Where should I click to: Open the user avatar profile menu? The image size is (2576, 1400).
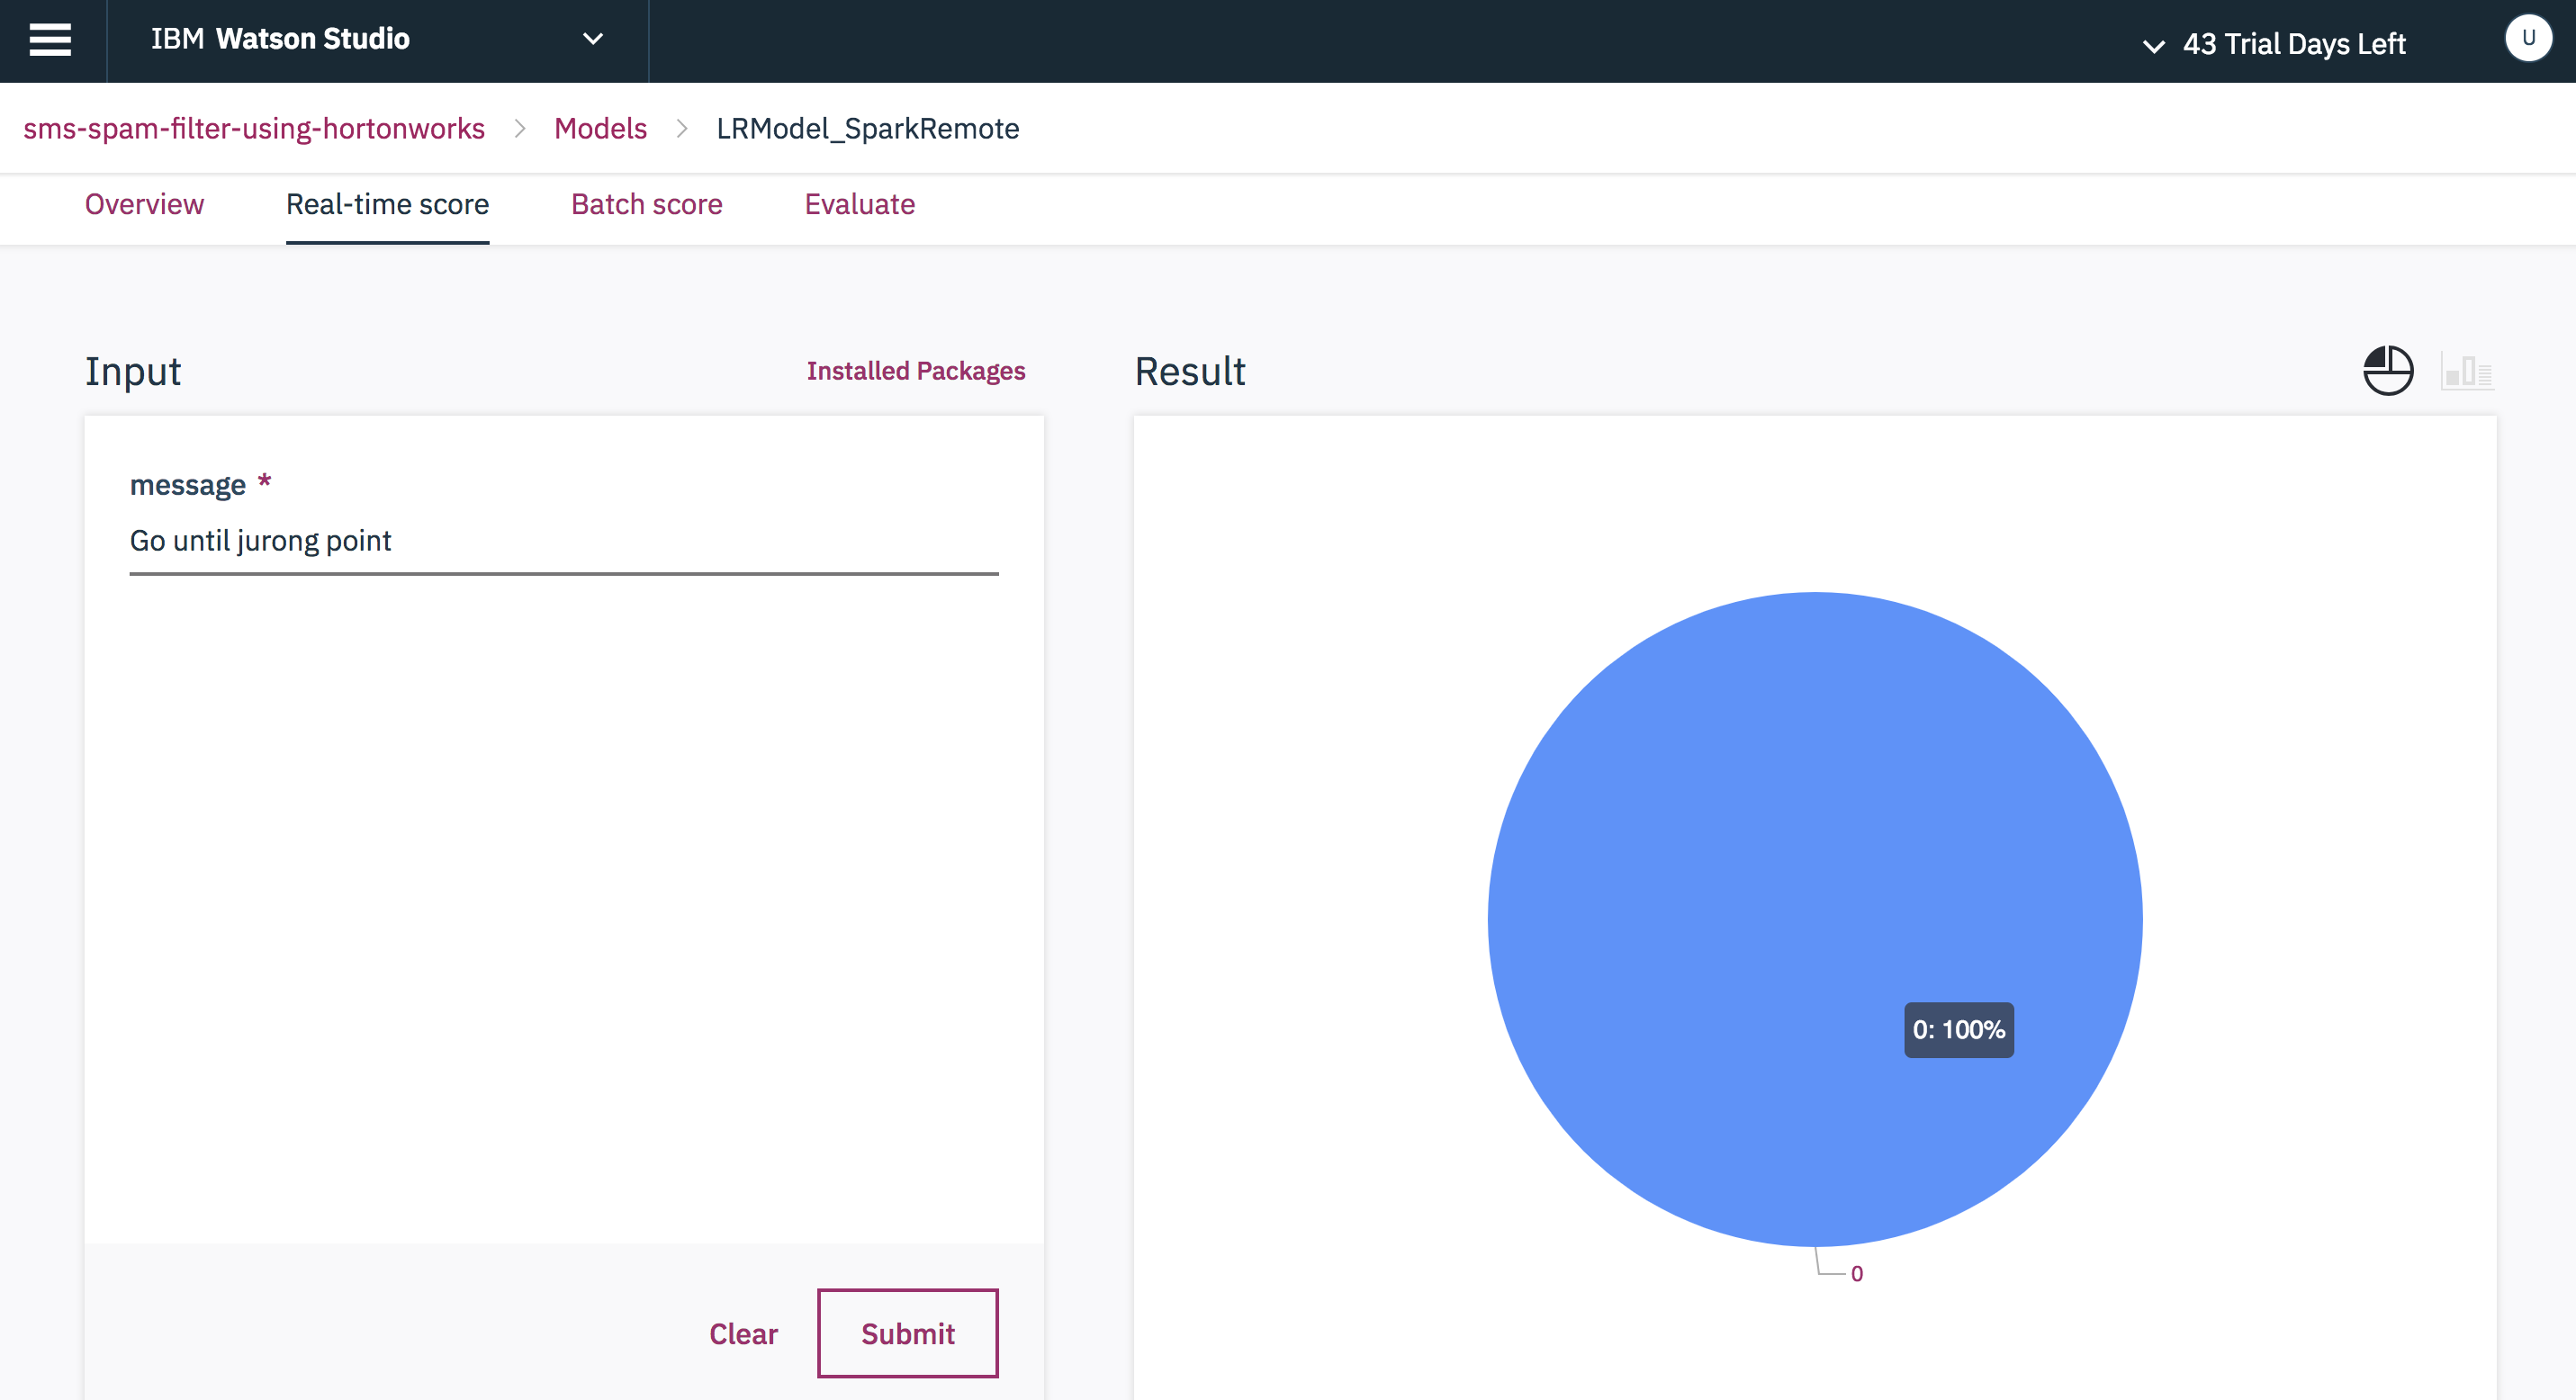(x=2527, y=40)
